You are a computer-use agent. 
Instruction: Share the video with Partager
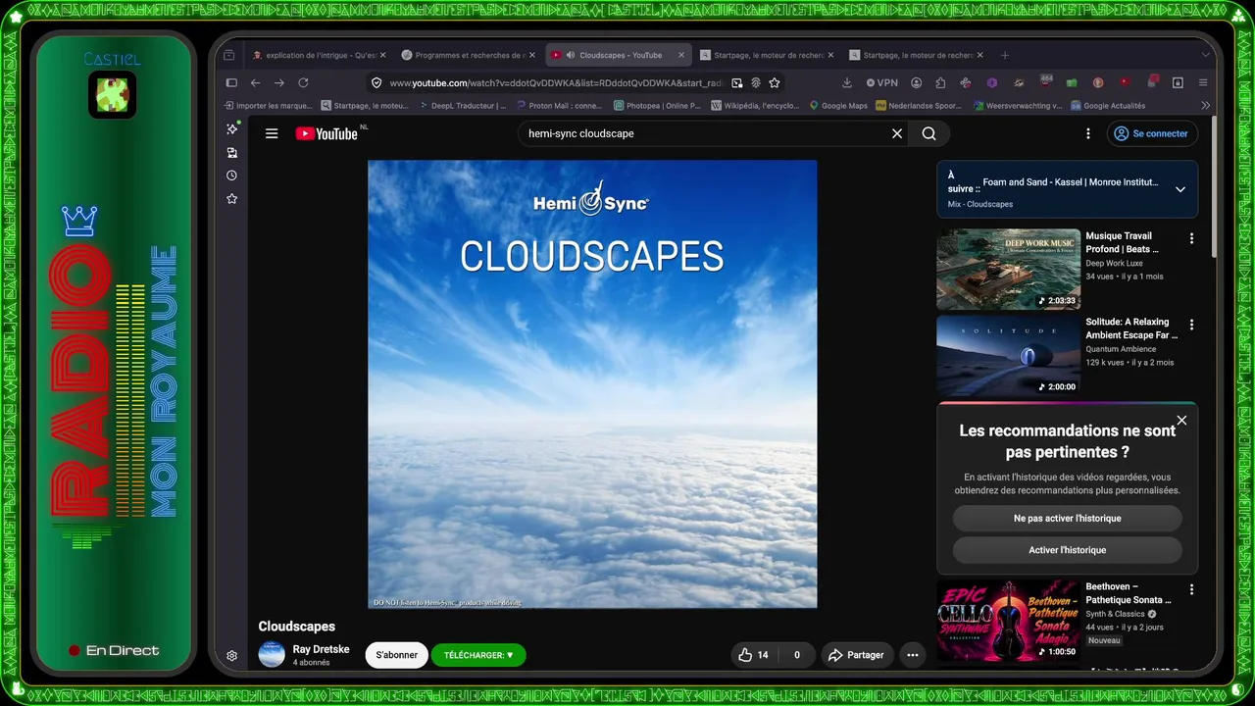pos(856,655)
